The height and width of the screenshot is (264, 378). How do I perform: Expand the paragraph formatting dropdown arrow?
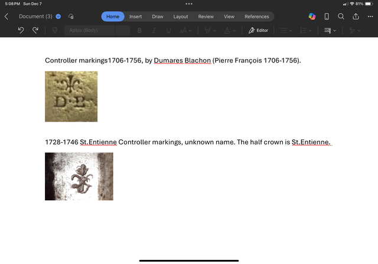pyautogui.click(x=335, y=31)
